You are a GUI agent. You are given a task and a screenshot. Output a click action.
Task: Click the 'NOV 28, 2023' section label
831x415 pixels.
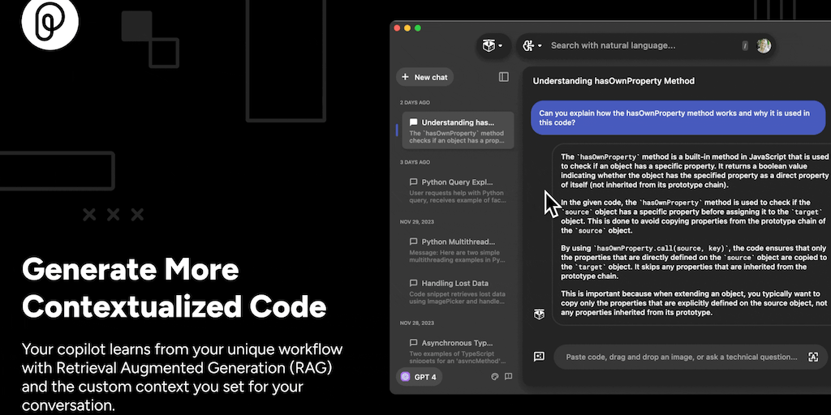coord(416,323)
